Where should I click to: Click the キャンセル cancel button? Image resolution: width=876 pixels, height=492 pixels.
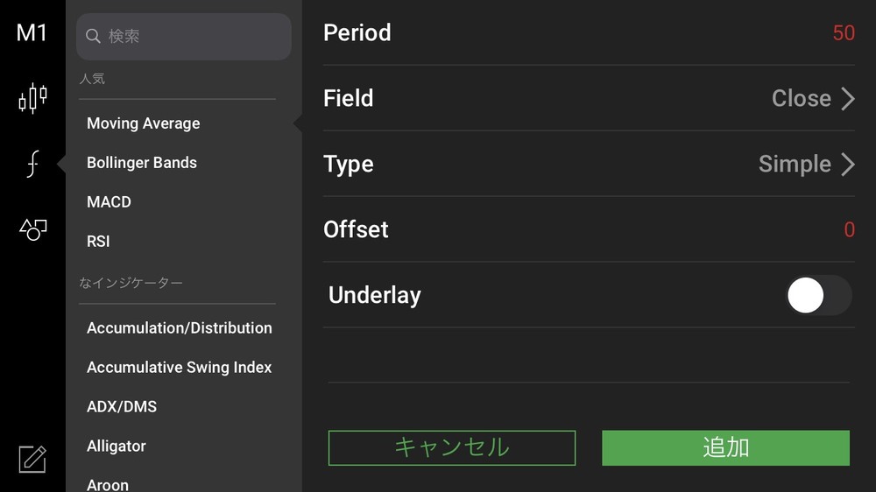pyautogui.click(x=452, y=448)
